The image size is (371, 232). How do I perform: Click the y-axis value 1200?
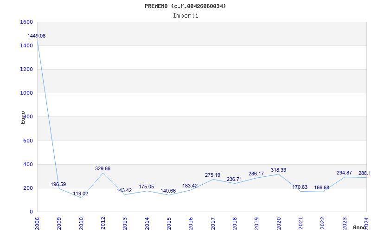26,69
